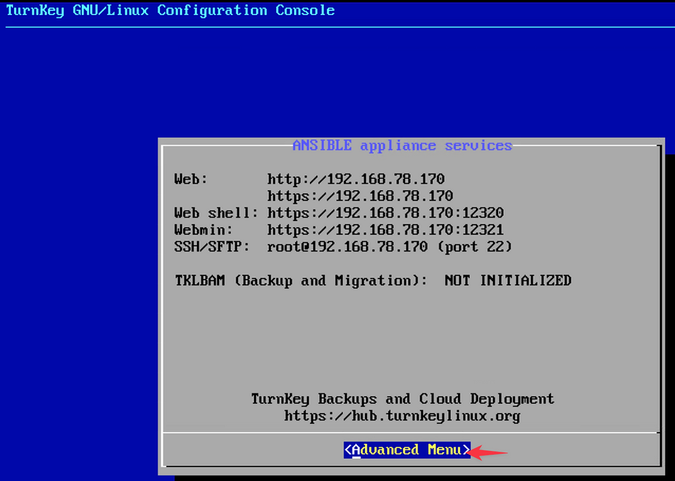The width and height of the screenshot is (675, 481).
Task: Click the TurnKey Backups and Cloud Deployment text
Action: (x=402, y=399)
